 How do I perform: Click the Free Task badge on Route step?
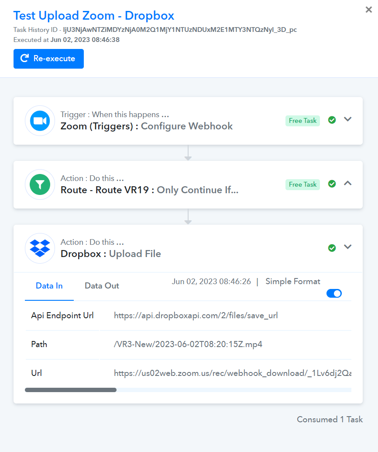coord(302,184)
